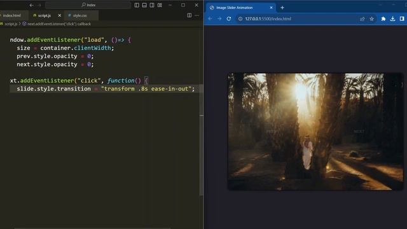
Task: Click on clientWidth in the code
Action: tap(92, 48)
